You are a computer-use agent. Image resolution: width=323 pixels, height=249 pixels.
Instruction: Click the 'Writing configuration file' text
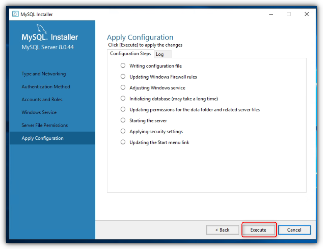pos(156,66)
